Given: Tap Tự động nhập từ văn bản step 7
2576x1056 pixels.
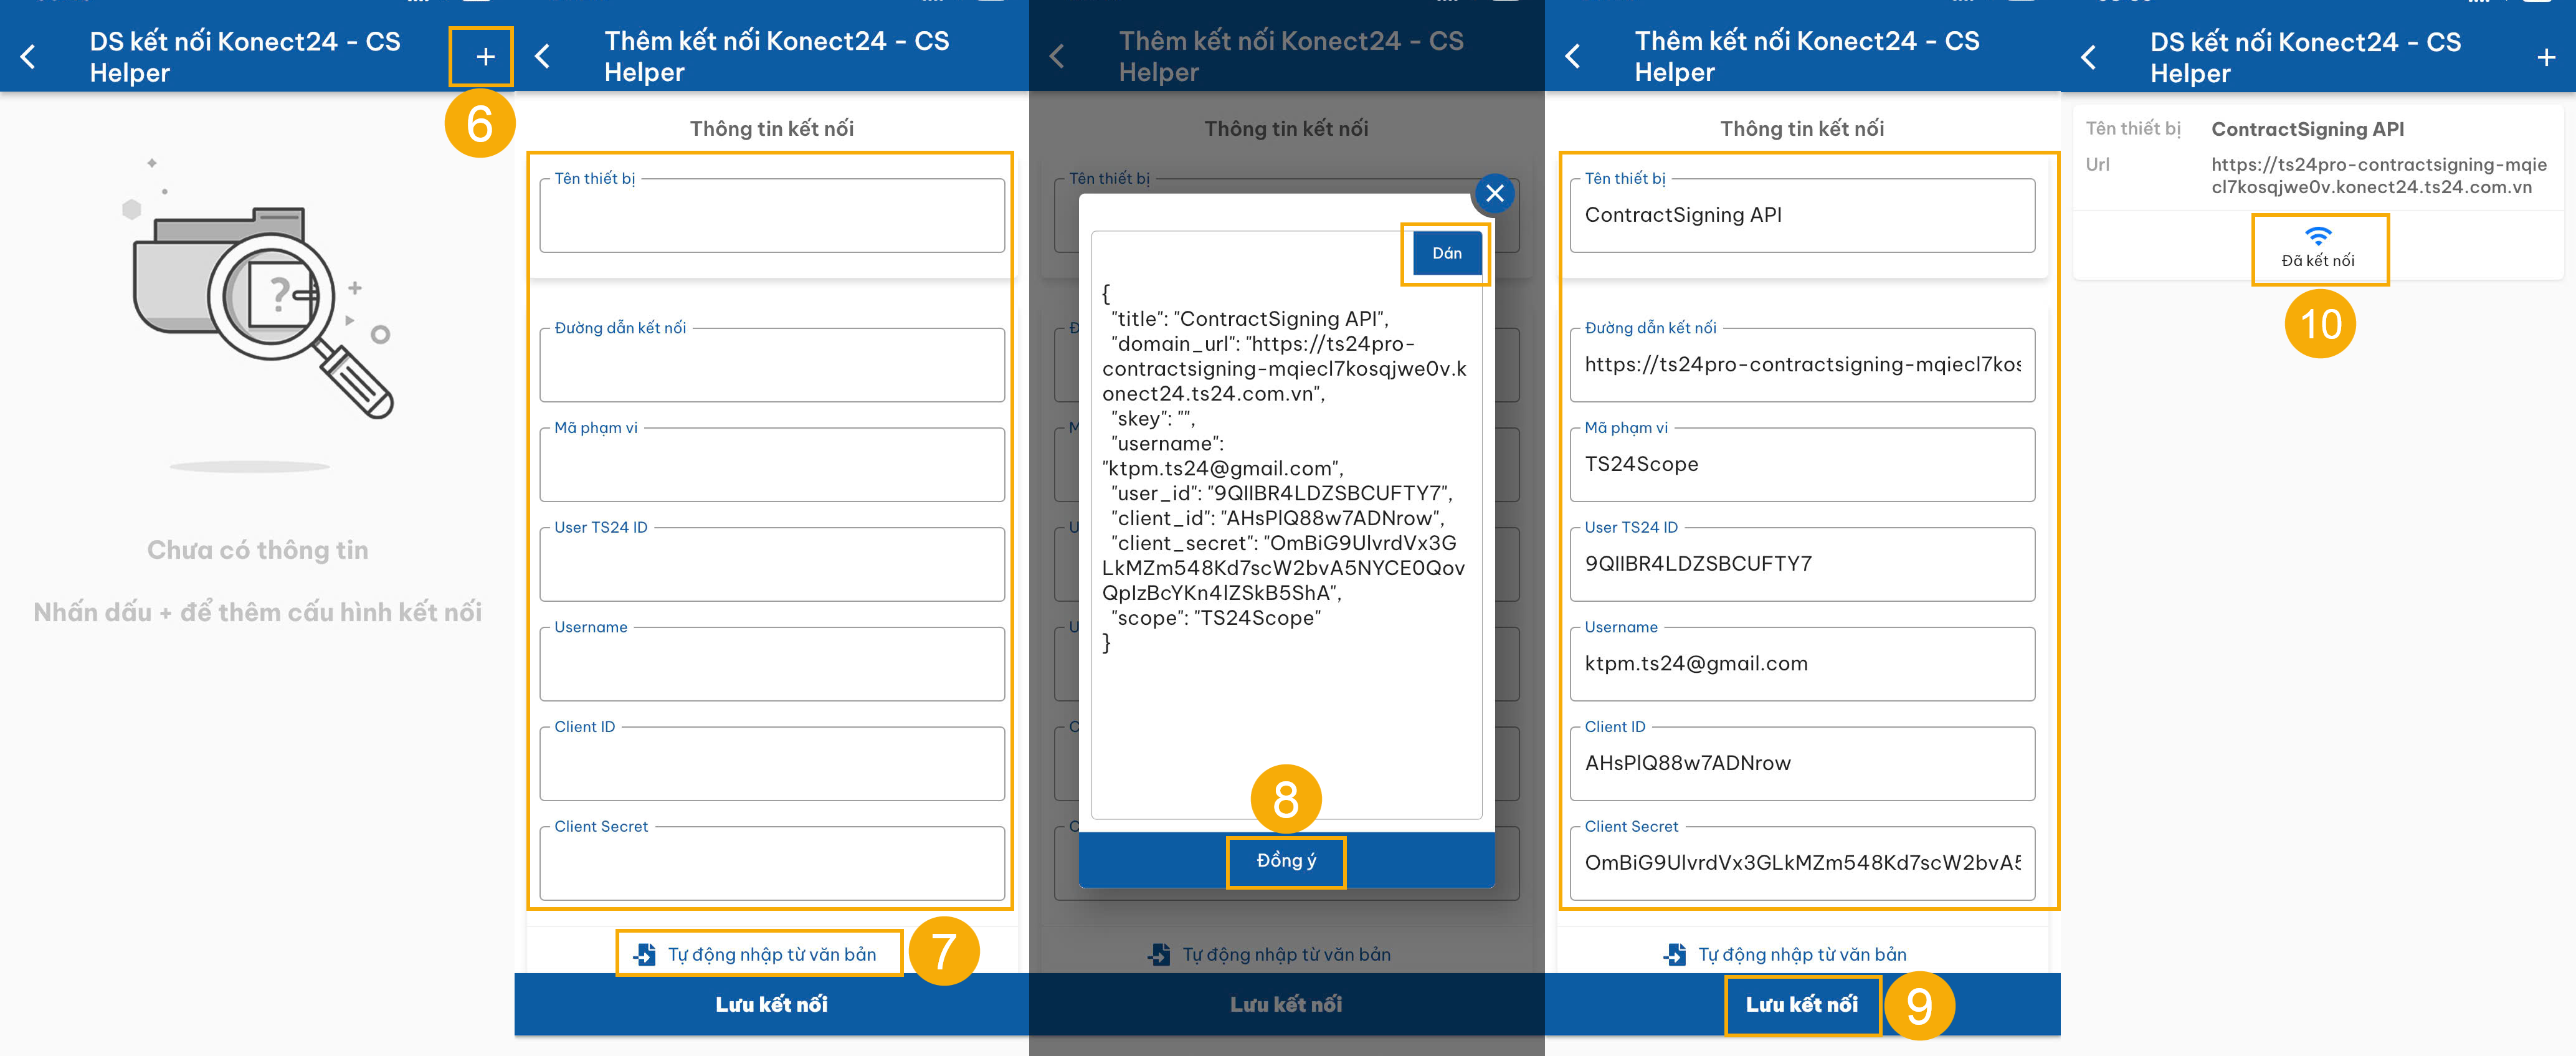Looking at the screenshot, I should click(x=760, y=954).
